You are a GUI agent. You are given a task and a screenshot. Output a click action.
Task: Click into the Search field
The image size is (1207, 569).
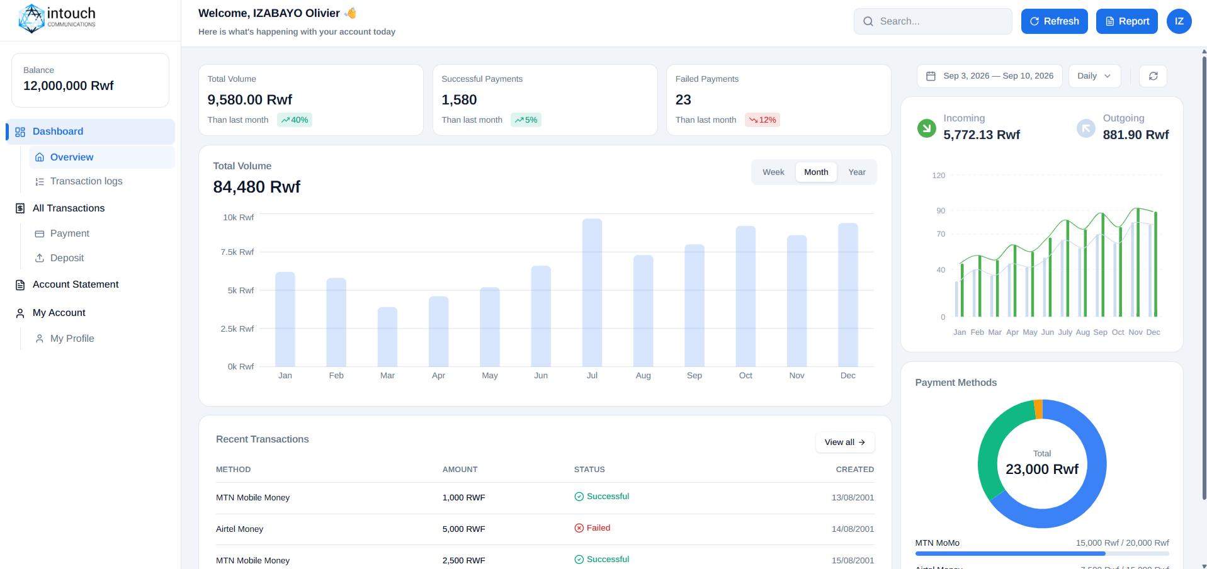932,21
